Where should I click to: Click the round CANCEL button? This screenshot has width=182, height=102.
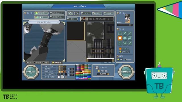coord(31,72)
